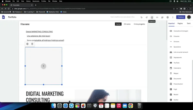Viewport: 193px width, 110px height.
Task: Open the Bacheche Trello bookmark
Action: pyautogui.click(x=53, y=12)
